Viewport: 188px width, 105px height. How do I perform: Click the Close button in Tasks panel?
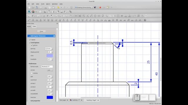click(41, 32)
